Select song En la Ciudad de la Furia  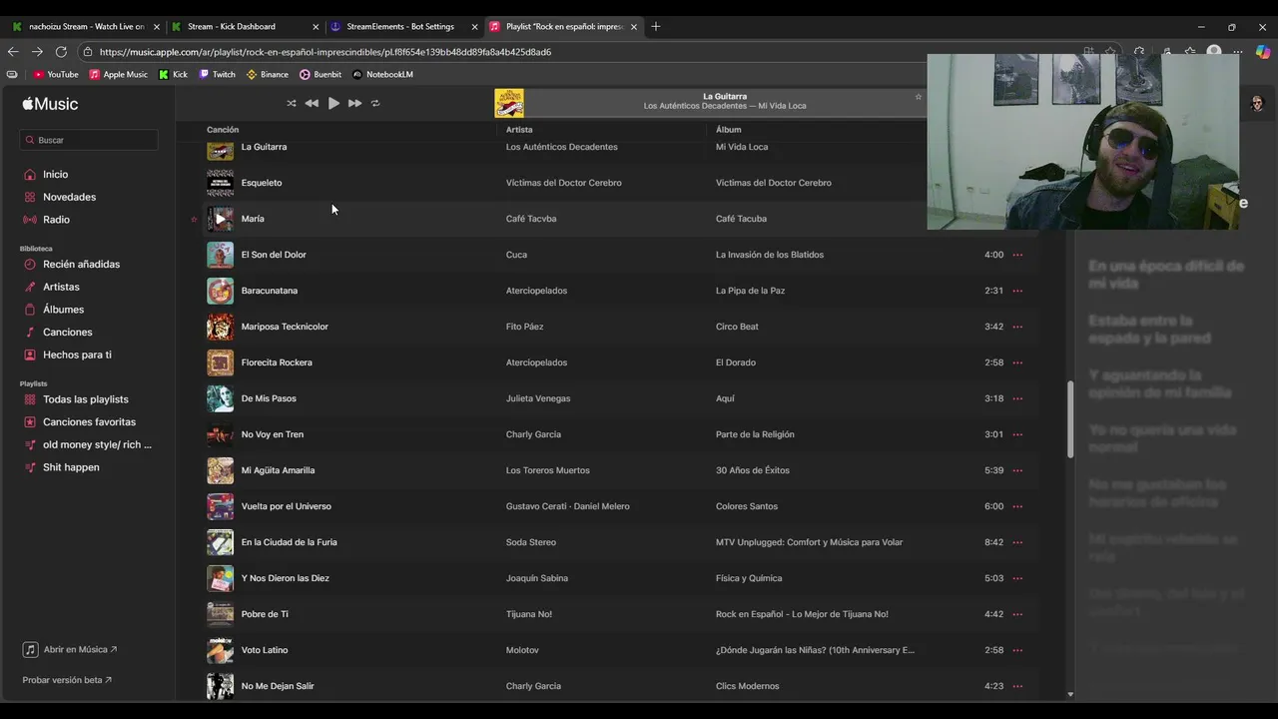point(289,542)
